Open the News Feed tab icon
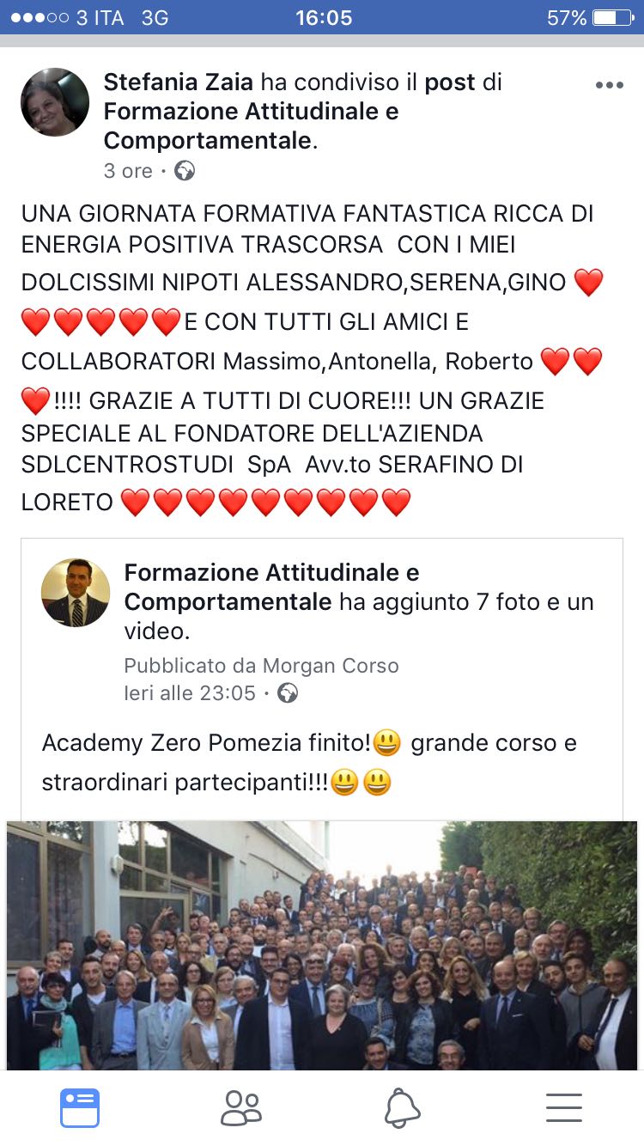This screenshot has width=644, height=1146. coord(80,1108)
